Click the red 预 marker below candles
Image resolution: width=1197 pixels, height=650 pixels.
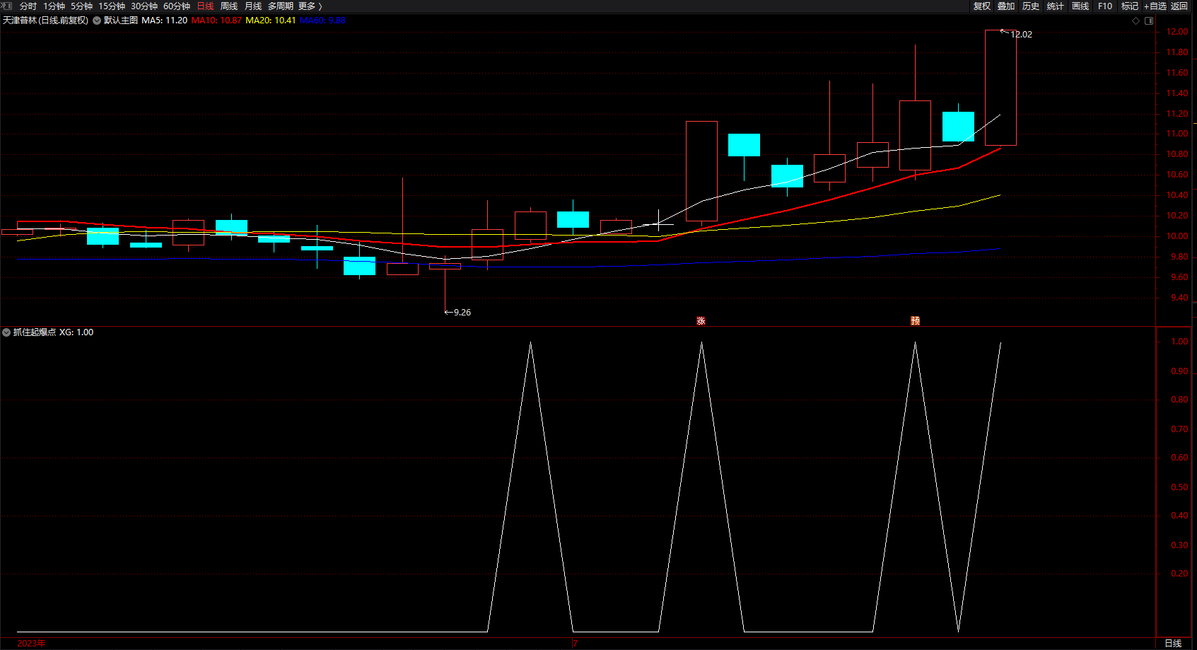pyautogui.click(x=915, y=321)
